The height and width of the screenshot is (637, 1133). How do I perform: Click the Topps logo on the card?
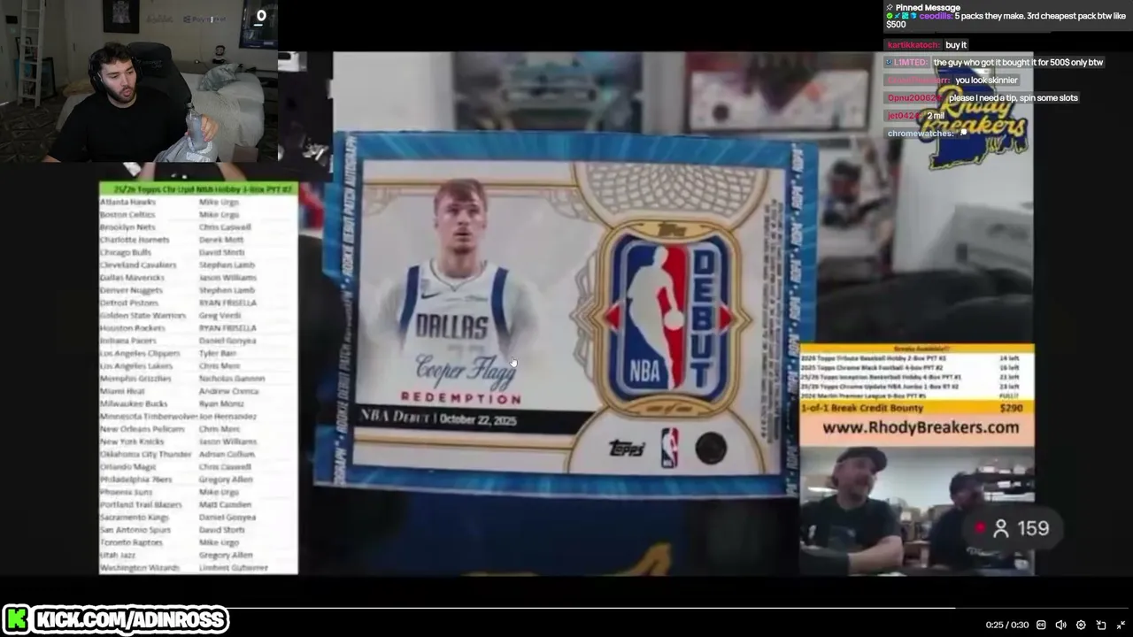pos(627,449)
